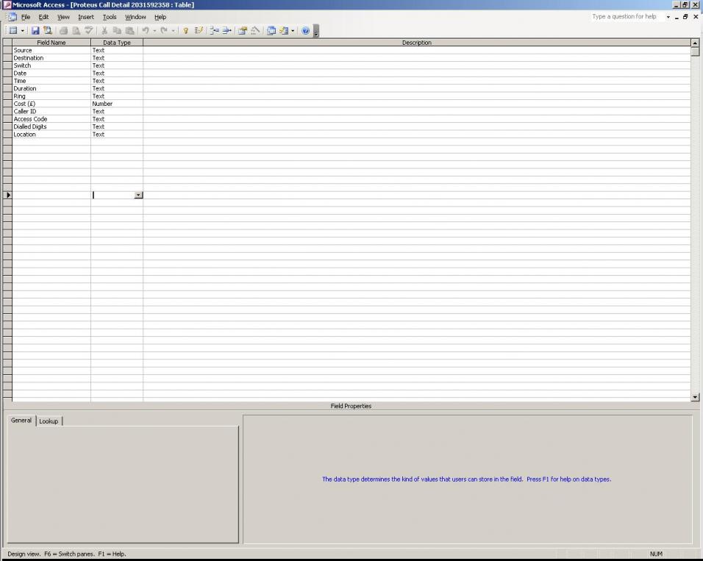Open the table Properties icon
Viewport: 703px width, 561px height.
pyautogui.click(x=243, y=30)
